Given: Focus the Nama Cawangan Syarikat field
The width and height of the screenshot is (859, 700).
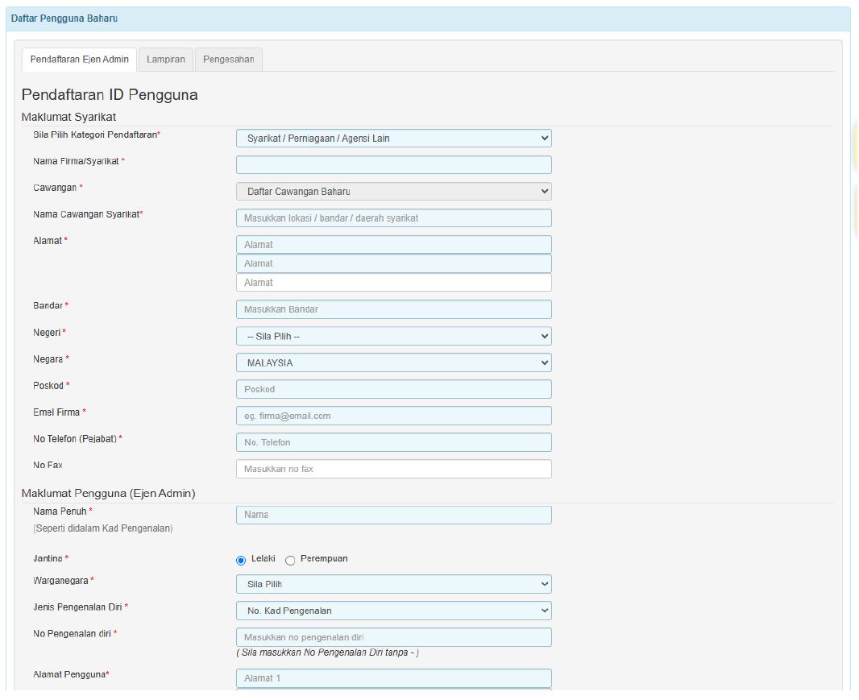Looking at the screenshot, I should pos(393,218).
